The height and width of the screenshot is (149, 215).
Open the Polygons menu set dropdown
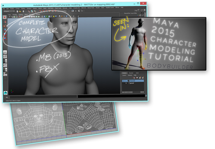(9, 11)
